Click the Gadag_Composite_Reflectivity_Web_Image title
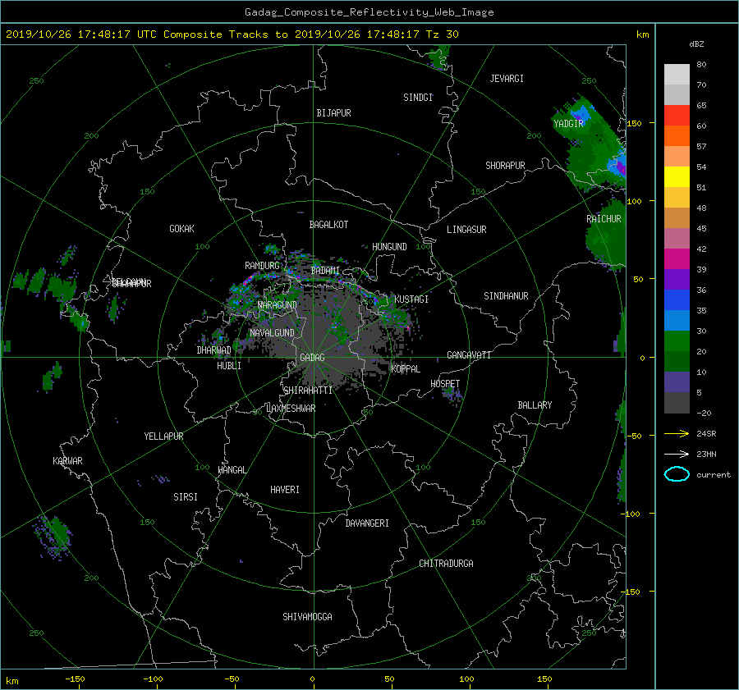739x690 pixels. click(x=369, y=12)
